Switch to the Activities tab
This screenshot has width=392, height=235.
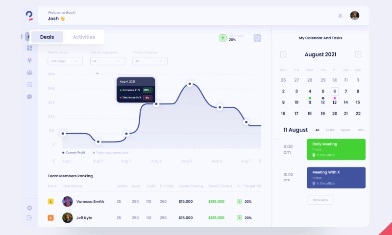pyautogui.click(x=84, y=37)
